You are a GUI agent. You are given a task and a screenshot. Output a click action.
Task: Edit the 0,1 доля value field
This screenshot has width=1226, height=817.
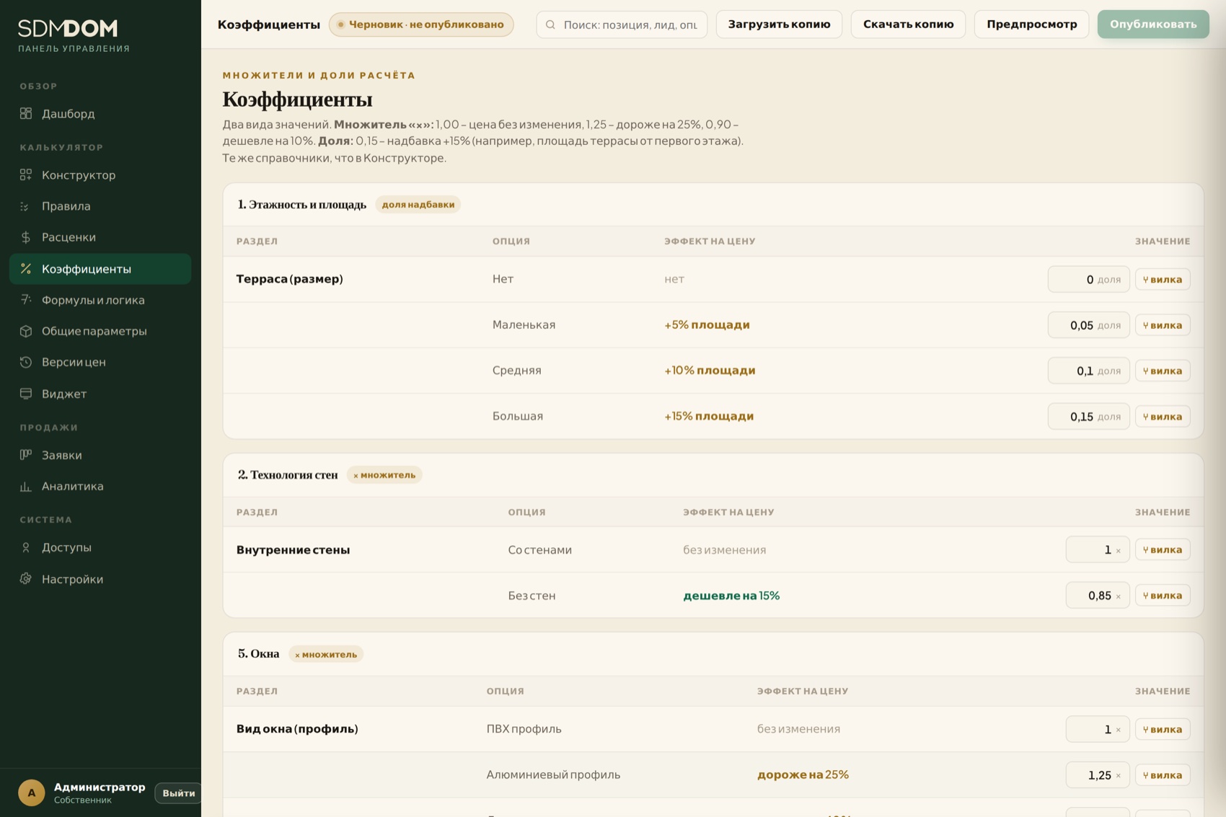tap(1088, 371)
